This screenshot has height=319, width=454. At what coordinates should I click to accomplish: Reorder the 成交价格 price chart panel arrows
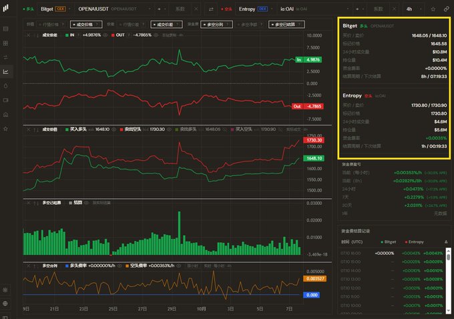[36, 129]
